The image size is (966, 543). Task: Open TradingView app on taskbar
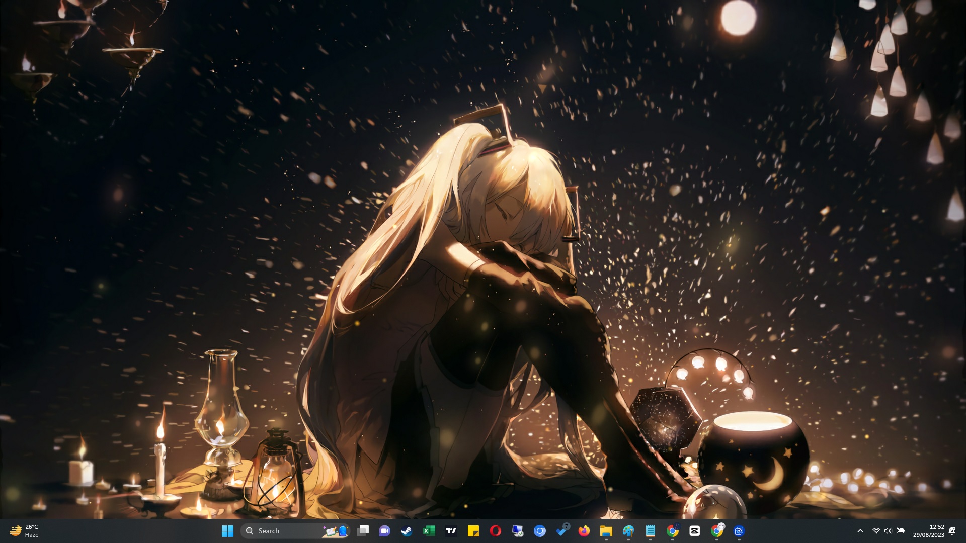point(451,531)
